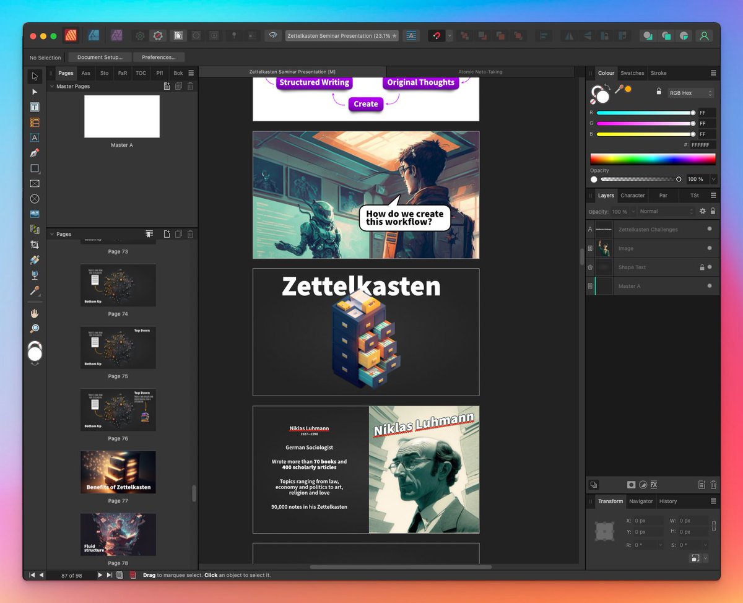743x603 pixels.
Task: Click the colour spectrum bar
Action: [x=653, y=159]
